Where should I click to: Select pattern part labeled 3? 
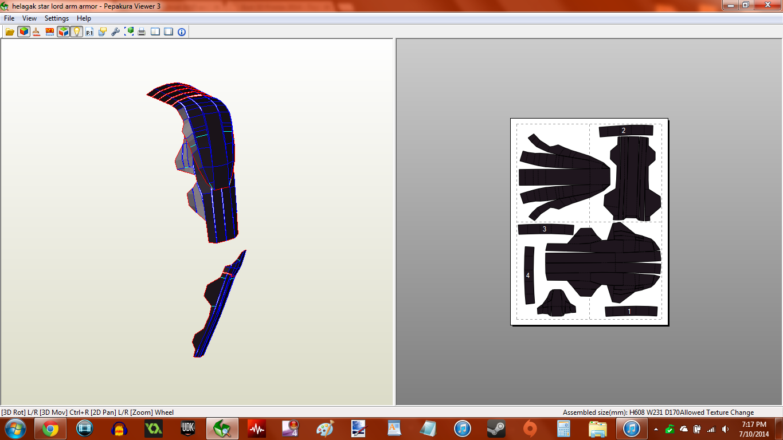pyautogui.click(x=545, y=229)
